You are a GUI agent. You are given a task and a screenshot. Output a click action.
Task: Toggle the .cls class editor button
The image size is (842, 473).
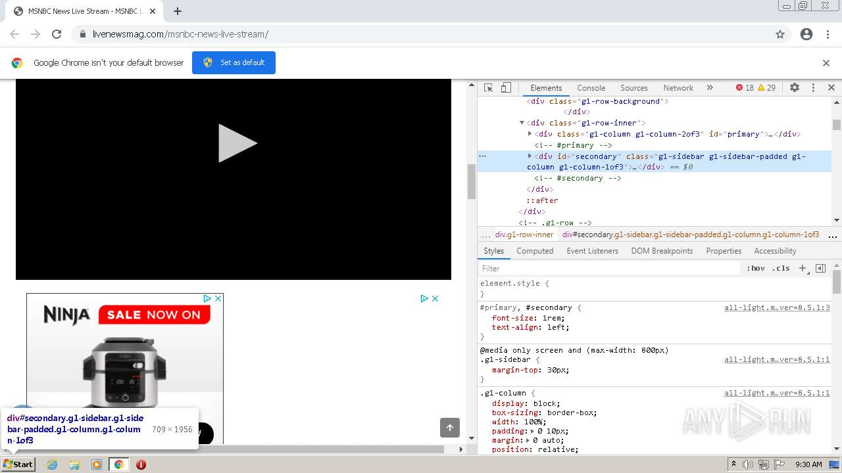click(781, 268)
